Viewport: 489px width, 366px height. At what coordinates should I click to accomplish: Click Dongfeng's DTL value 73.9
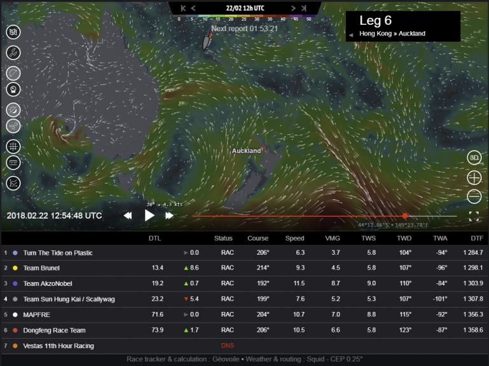point(157,330)
